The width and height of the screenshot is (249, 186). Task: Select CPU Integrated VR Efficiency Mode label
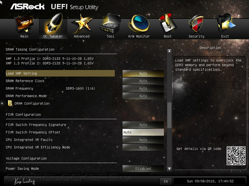[x=38, y=147]
